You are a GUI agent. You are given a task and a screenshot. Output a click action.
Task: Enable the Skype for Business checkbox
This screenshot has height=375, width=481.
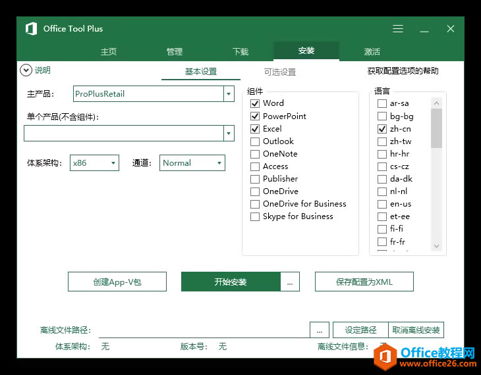pos(255,216)
